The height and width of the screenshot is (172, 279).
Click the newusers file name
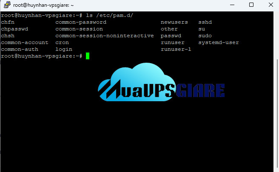tap(174, 22)
